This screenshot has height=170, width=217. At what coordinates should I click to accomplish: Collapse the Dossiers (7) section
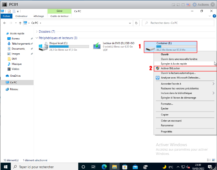[x=37, y=32]
